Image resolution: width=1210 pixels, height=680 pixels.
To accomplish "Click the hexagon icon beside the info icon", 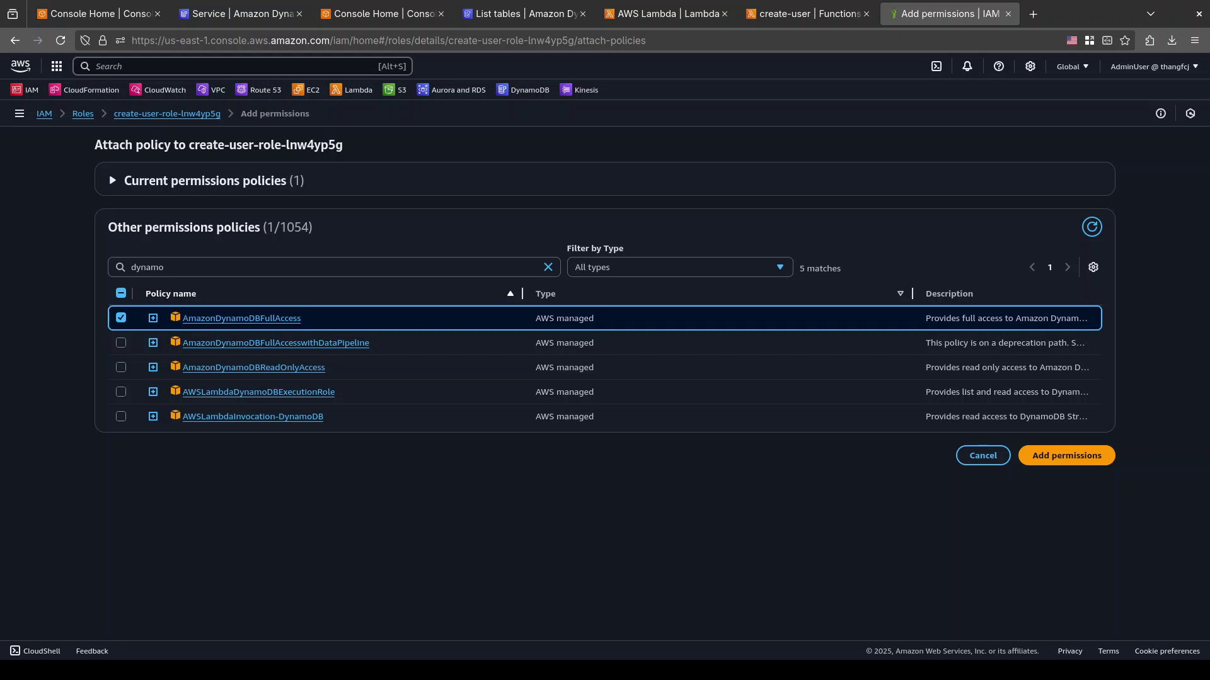I will (x=1190, y=113).
